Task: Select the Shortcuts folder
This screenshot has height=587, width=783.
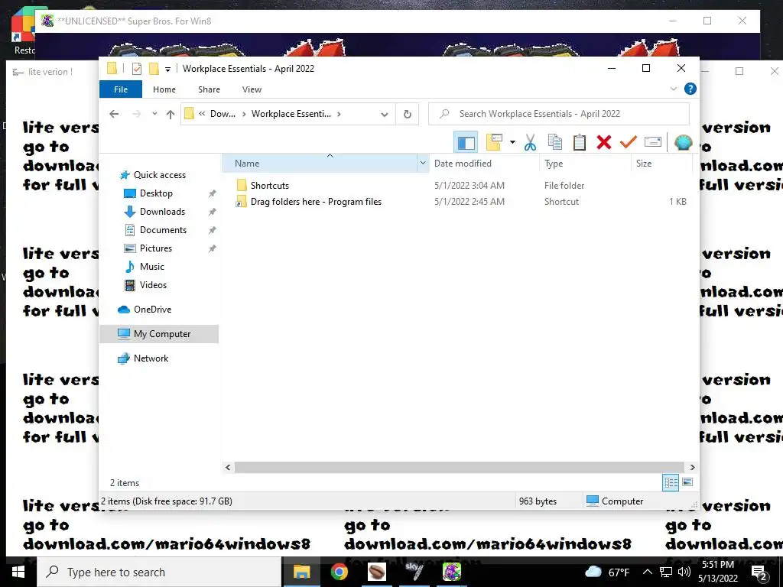Action: (270, 186)
